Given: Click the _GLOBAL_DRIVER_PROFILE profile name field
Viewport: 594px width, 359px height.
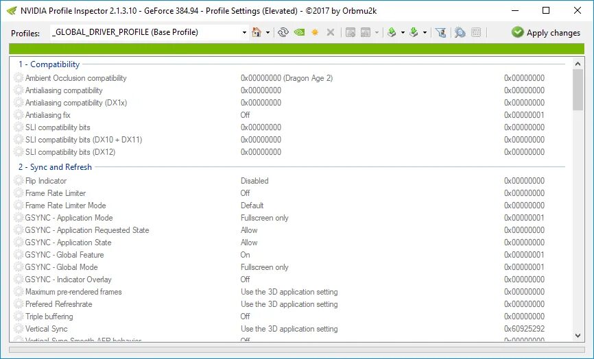Looking at the screenshot, I should [146, 32].
